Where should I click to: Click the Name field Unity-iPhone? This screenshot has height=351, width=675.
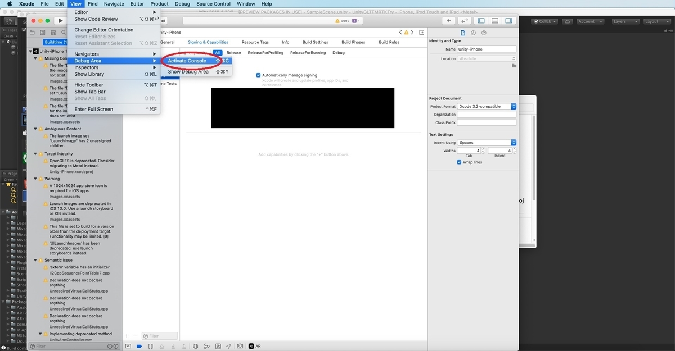pos(487,49)
